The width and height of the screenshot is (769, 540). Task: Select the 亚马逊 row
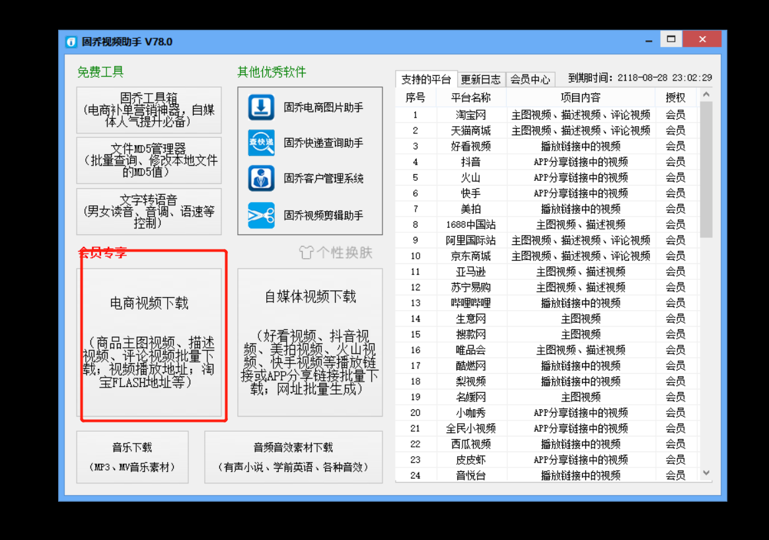547,271
